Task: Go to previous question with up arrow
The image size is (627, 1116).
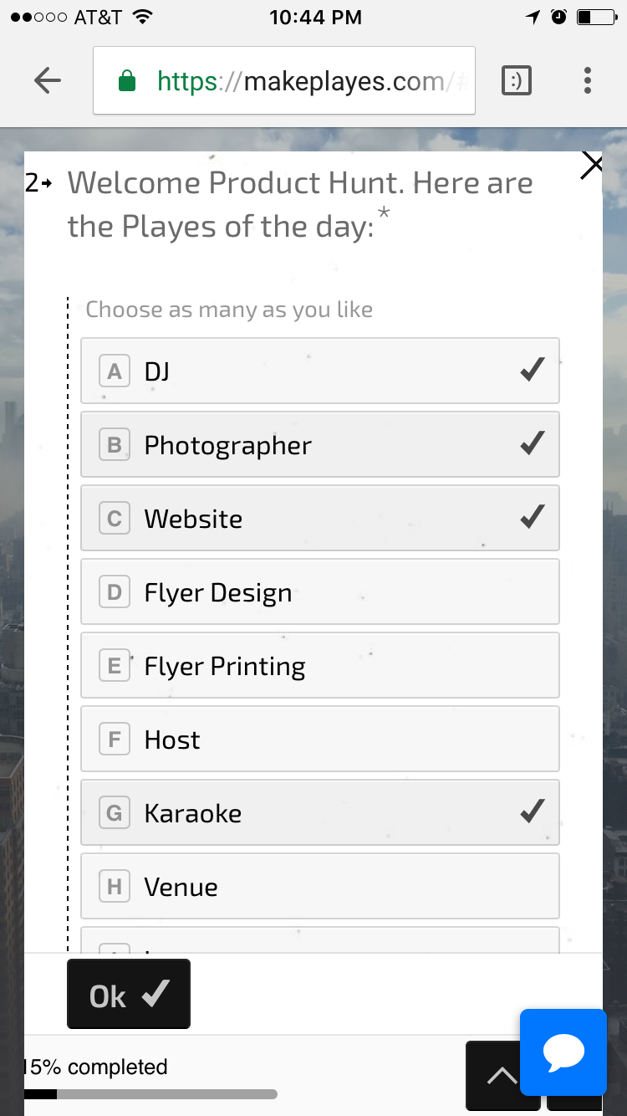Action: point(502,1076)
